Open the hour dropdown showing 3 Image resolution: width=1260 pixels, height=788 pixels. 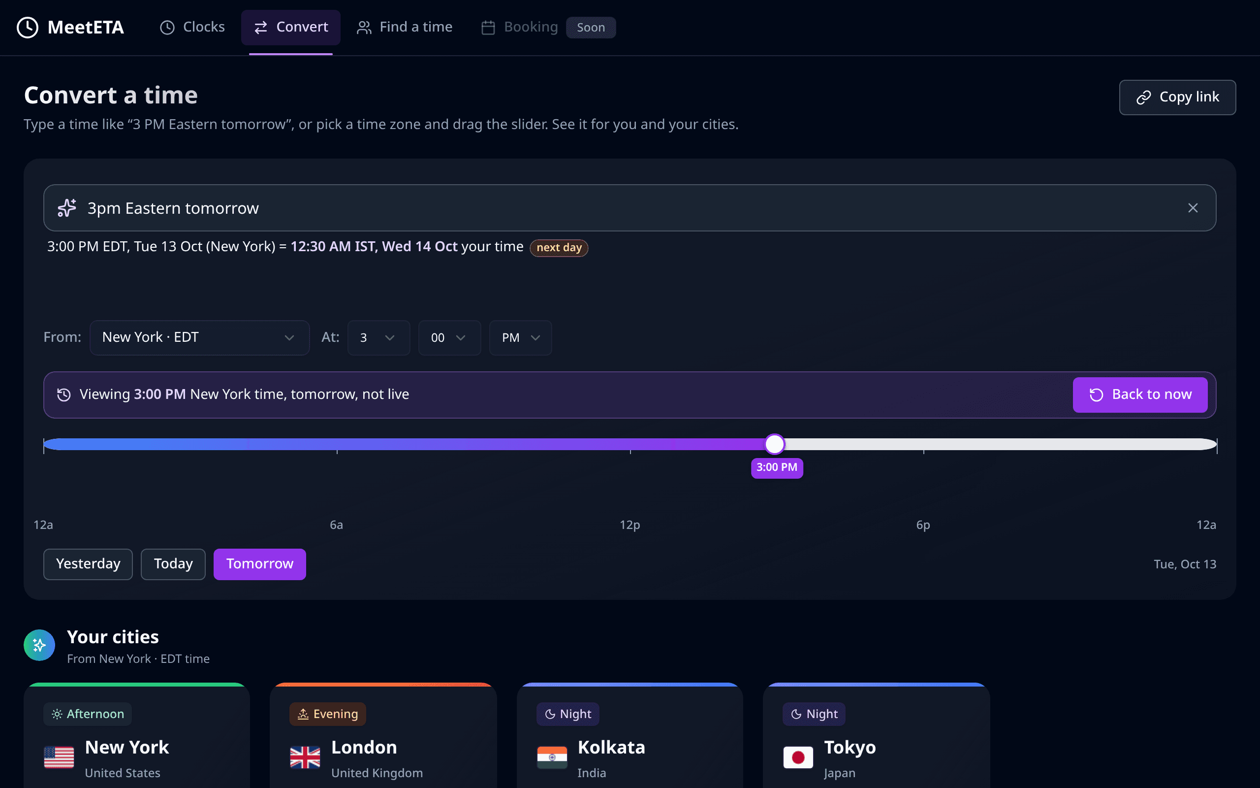click(x=378, y=338)
